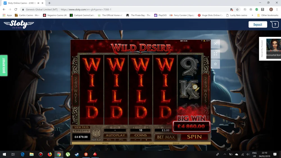Select 10x autoplay spins
Viewport: 281px width, 158px height.
point(109,140)
